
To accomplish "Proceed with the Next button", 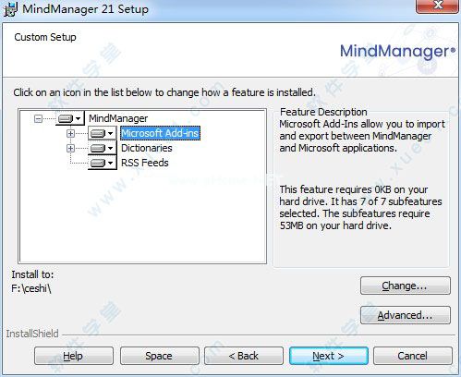I will (329, 356).
